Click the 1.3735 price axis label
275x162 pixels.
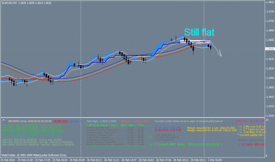(270, 21)
